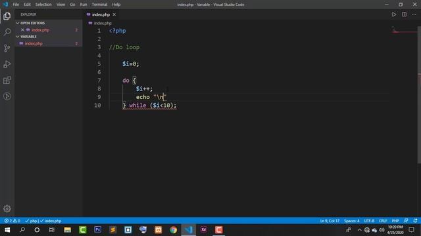Open the Explorer view in activity bar
Screen dimensions: 421x236
coord(7,16)
